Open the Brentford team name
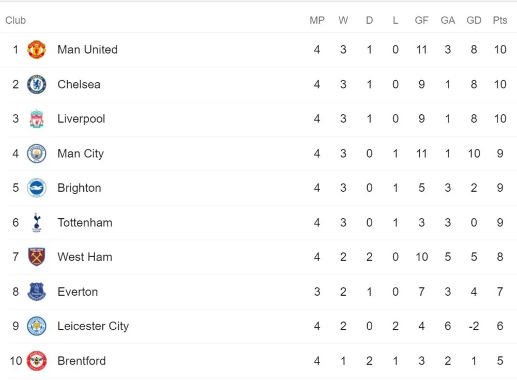The width and height of the screenshot is (517, 380). click(82, 361)
